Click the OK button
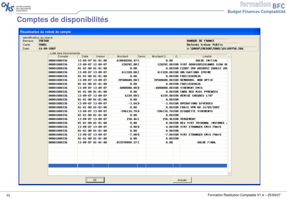Screen dimensions: 287x199 click(95, 180)
